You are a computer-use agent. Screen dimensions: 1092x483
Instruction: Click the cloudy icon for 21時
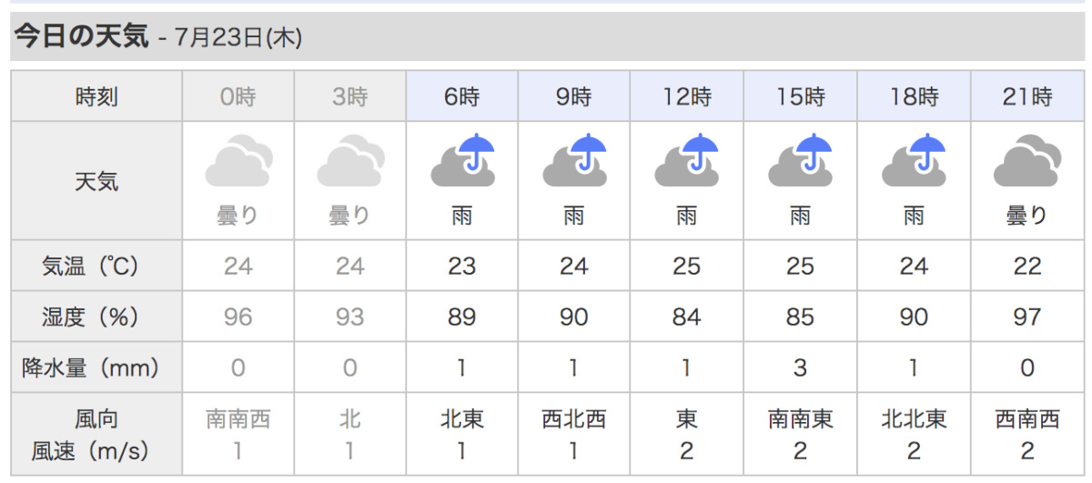tap(1026, 161)
